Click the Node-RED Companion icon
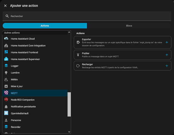174x135 pixels. click(6, 100)
